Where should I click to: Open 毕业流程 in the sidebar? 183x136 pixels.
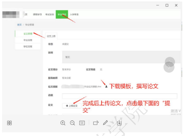pos(28,40)
